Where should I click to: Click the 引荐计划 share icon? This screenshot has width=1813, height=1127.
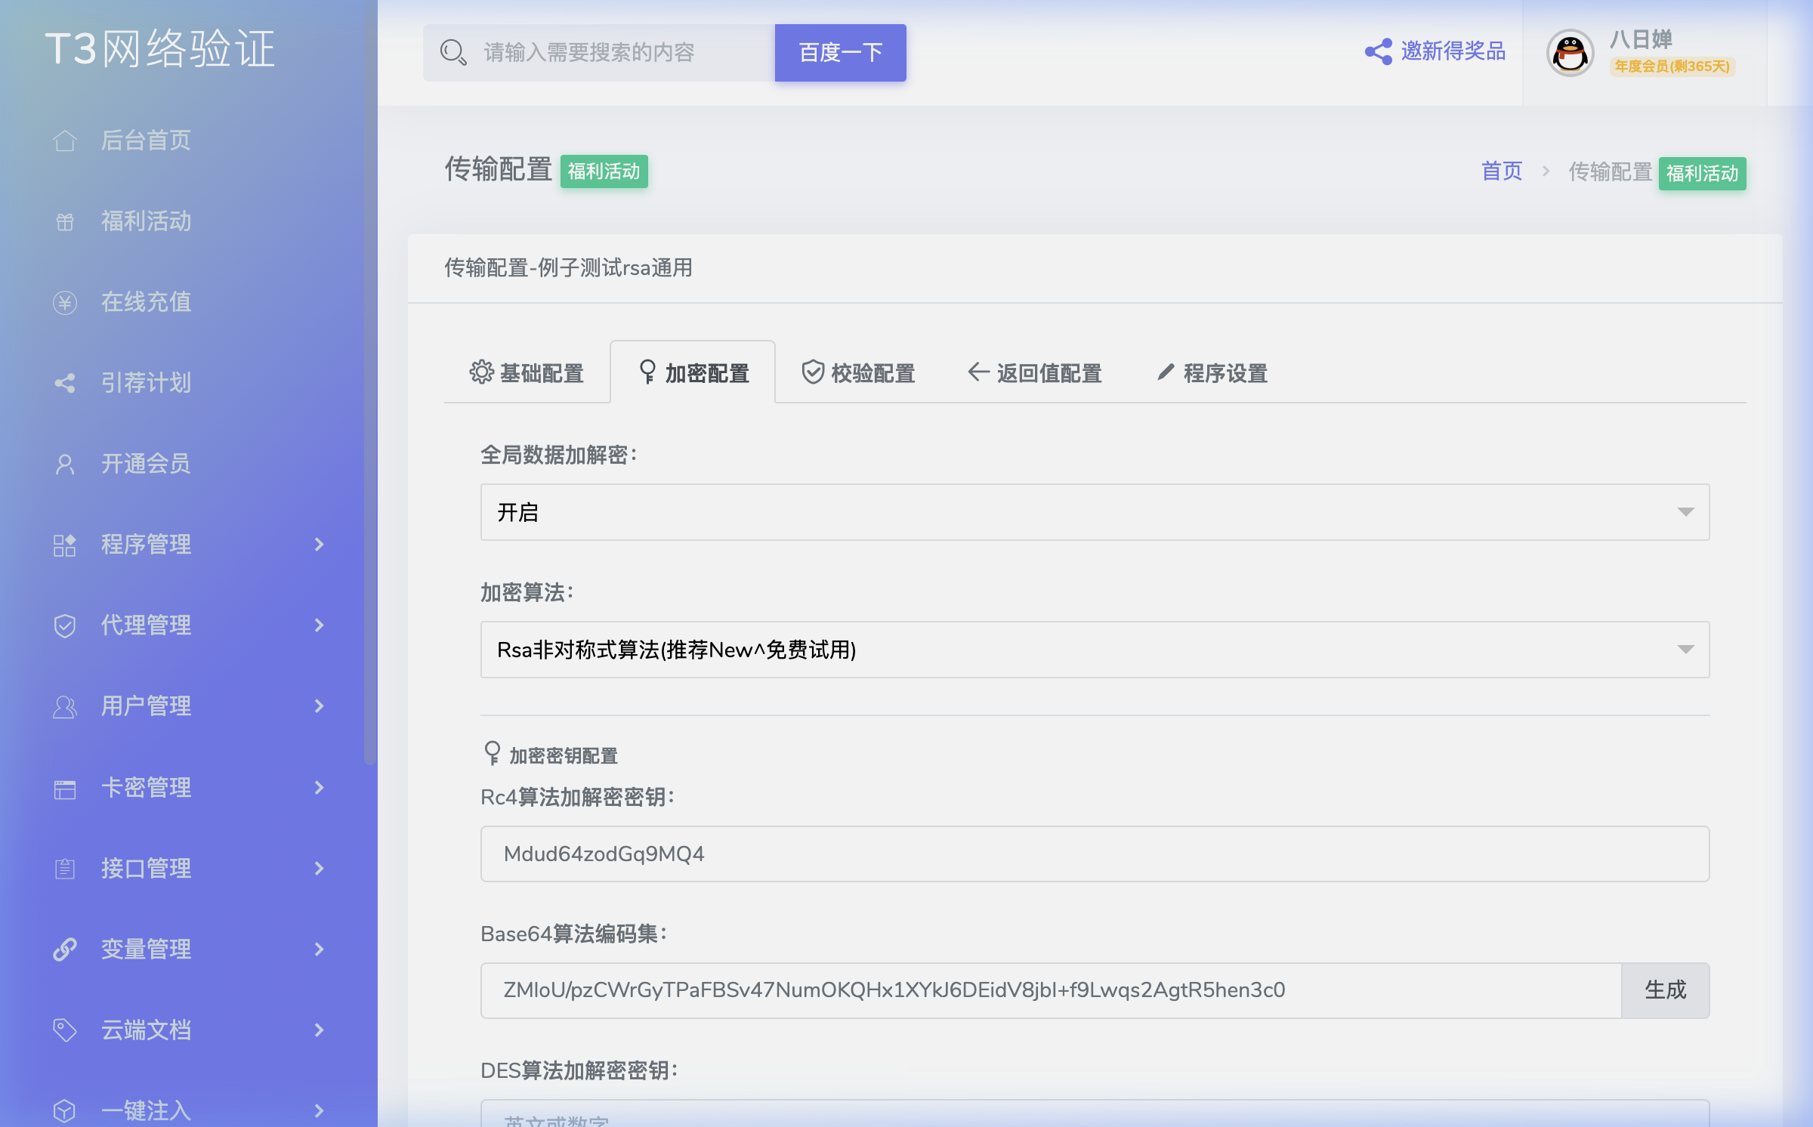pyautogui.click(x=65, y=383)
